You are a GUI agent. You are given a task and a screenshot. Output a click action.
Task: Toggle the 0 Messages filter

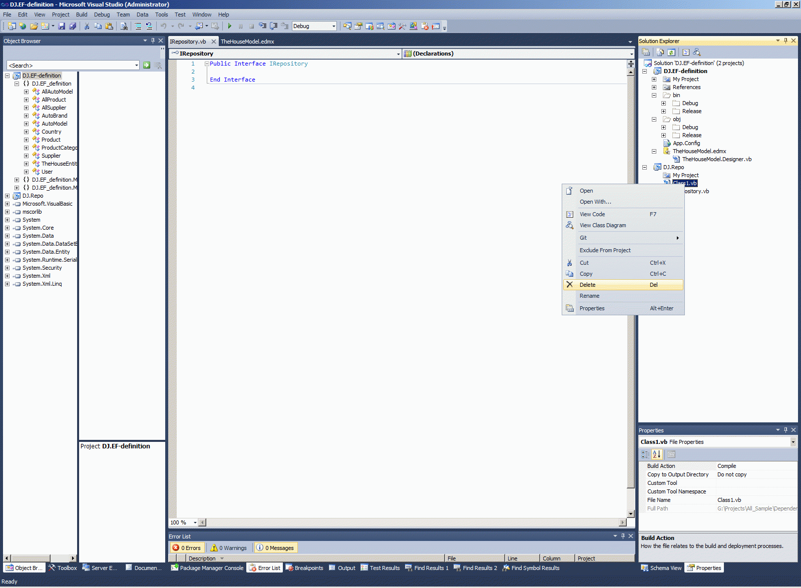[275, 548]
